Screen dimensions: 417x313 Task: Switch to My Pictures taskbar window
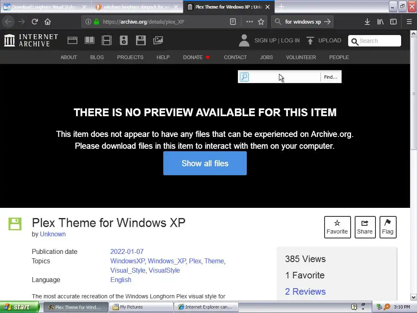141,307
